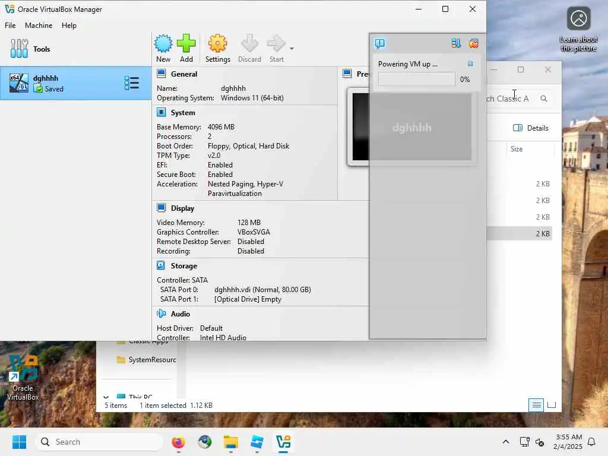Open VirtualBox from the taskbar

pyautogui.click(x=283, y=442)
